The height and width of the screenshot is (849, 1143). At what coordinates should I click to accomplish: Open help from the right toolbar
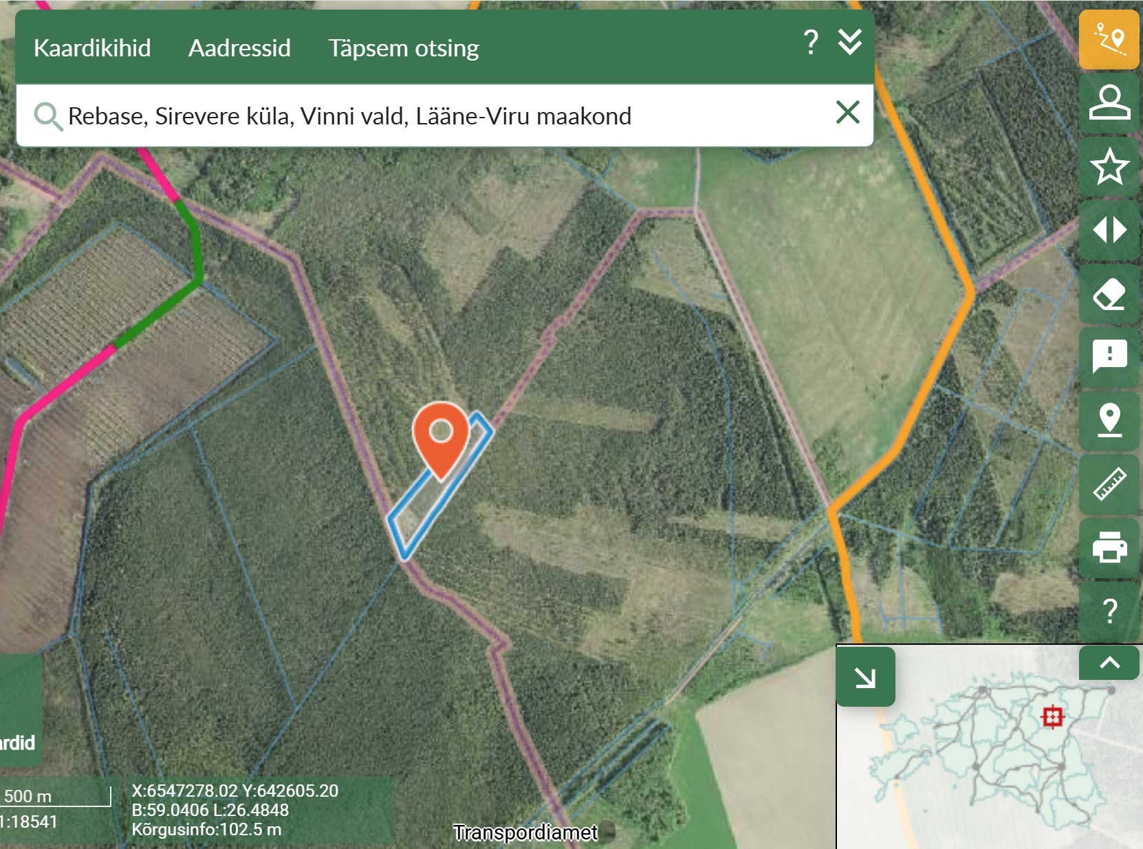pyautogui.click(x=1109, y=610)
